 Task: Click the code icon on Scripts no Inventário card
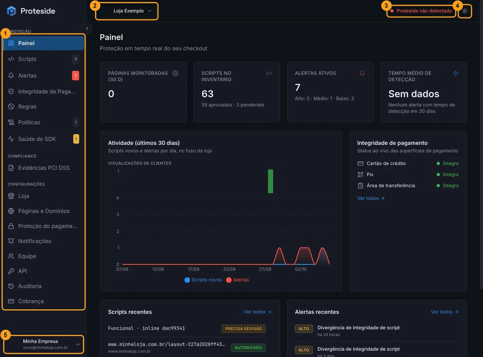(x=269, y=73)
